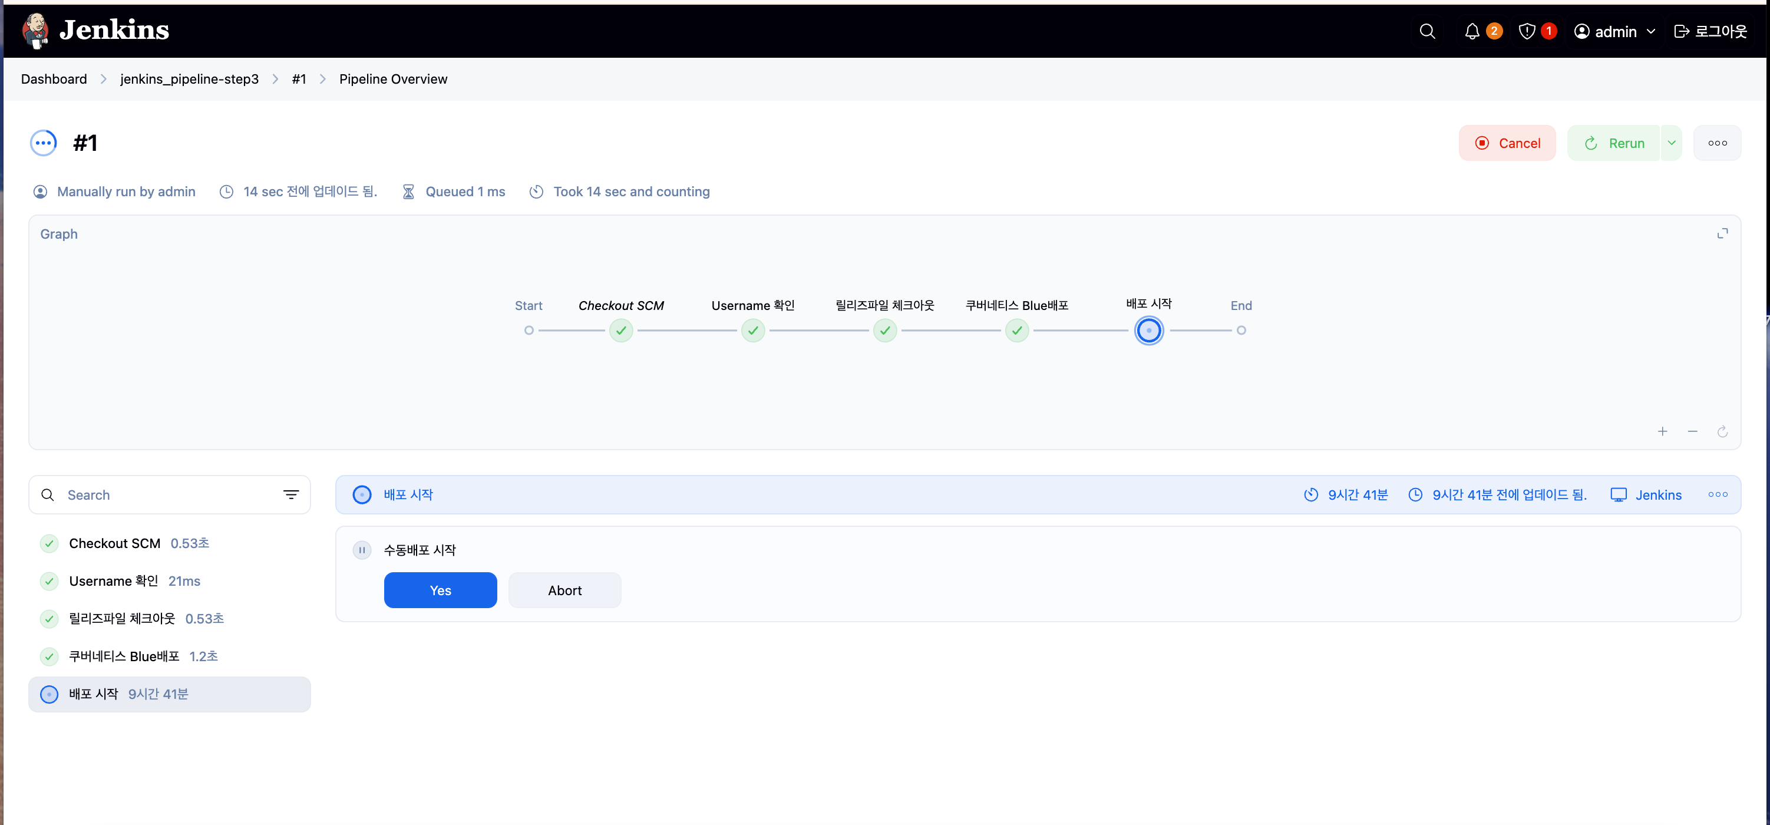The width and height of the screenshot is (1770, 825).
Task: Open the build's more actions menu
Action: tap(1717, 143)
